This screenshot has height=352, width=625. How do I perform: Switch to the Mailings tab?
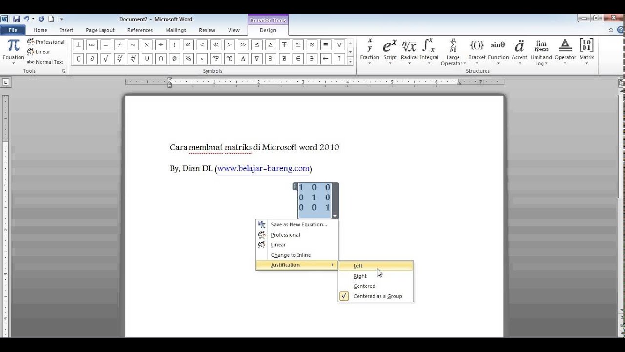[x=176, y=30]
